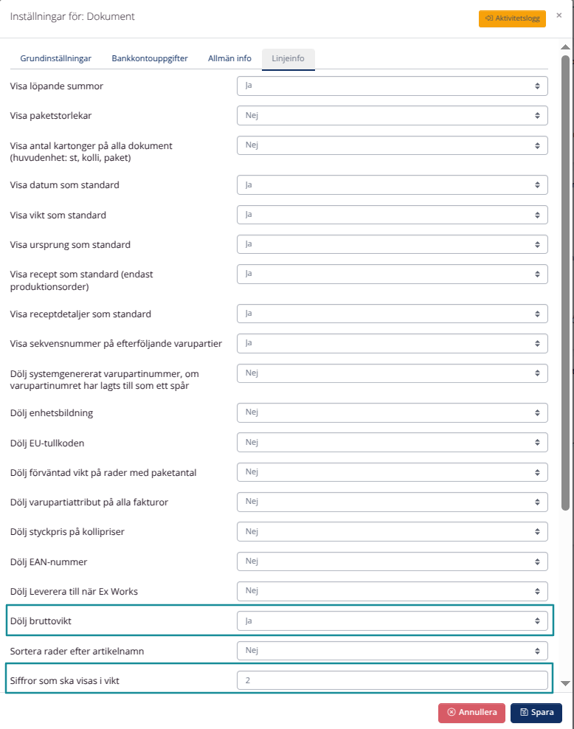
Task: Select the Linjeinfo tab
Action: (288, 58)
